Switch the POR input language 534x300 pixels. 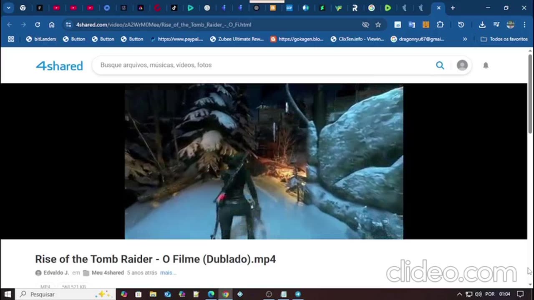click(490, 294)
